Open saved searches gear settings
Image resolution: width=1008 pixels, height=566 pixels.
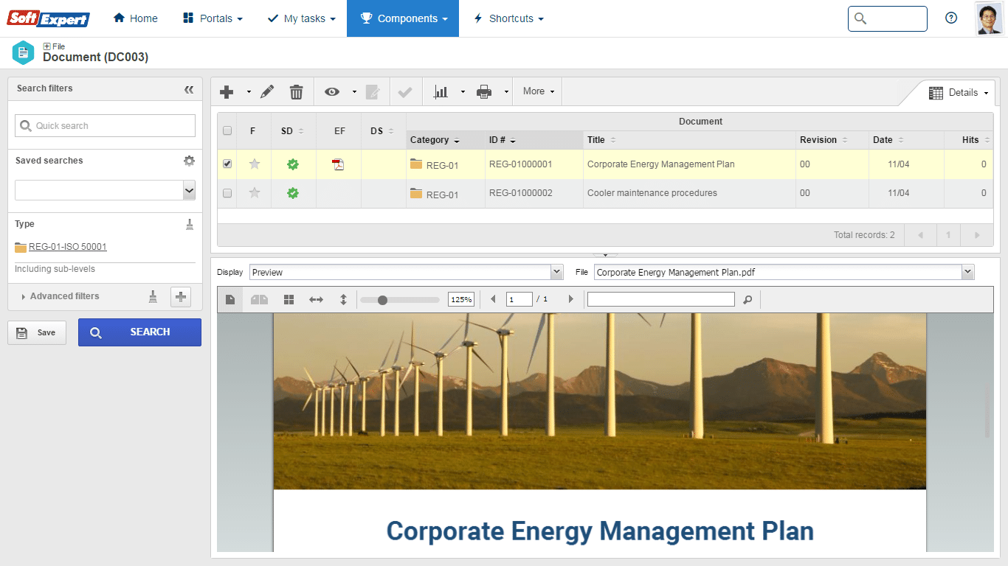click(x=189, y=161)
